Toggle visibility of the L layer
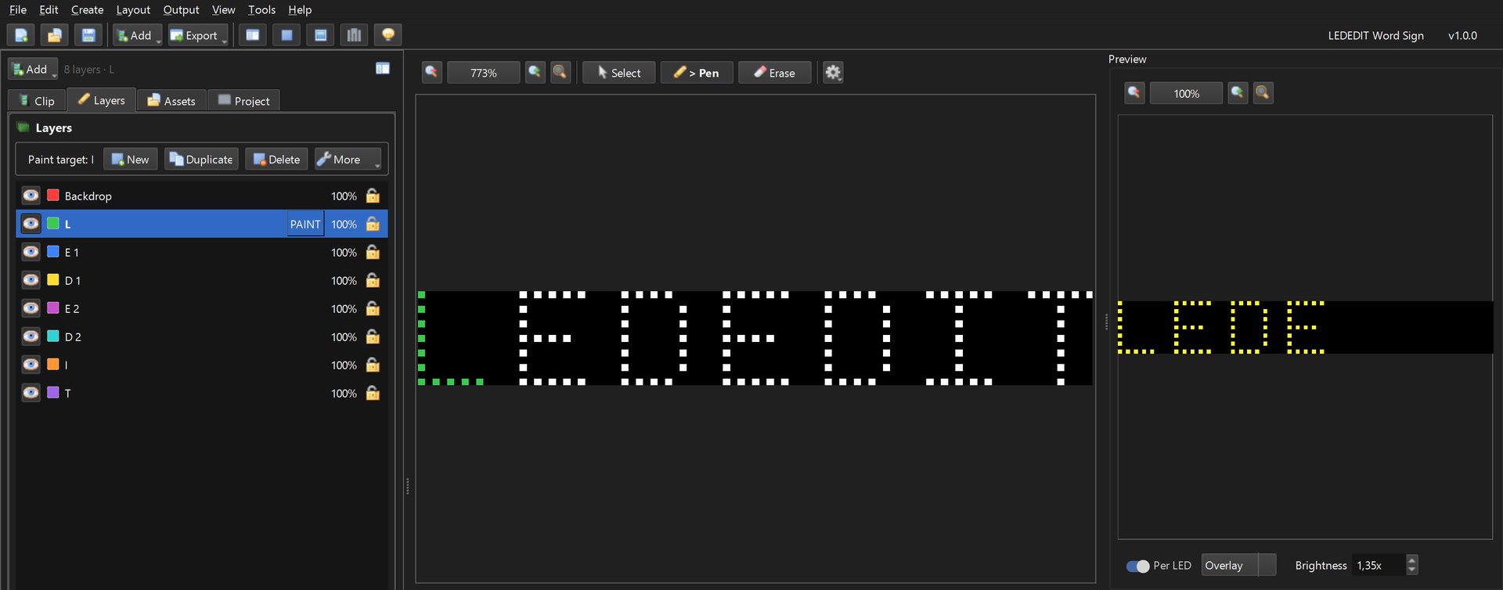The height and width of the screenshot is (590, 1503). (31, 224)
